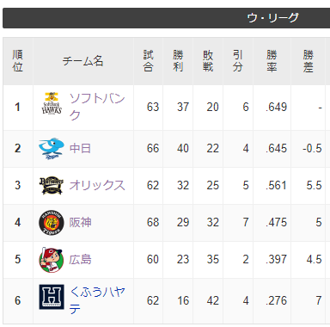Open the くふうハヤテ team link
Viewport: 330px width, 327px height.
pos(97,300)
